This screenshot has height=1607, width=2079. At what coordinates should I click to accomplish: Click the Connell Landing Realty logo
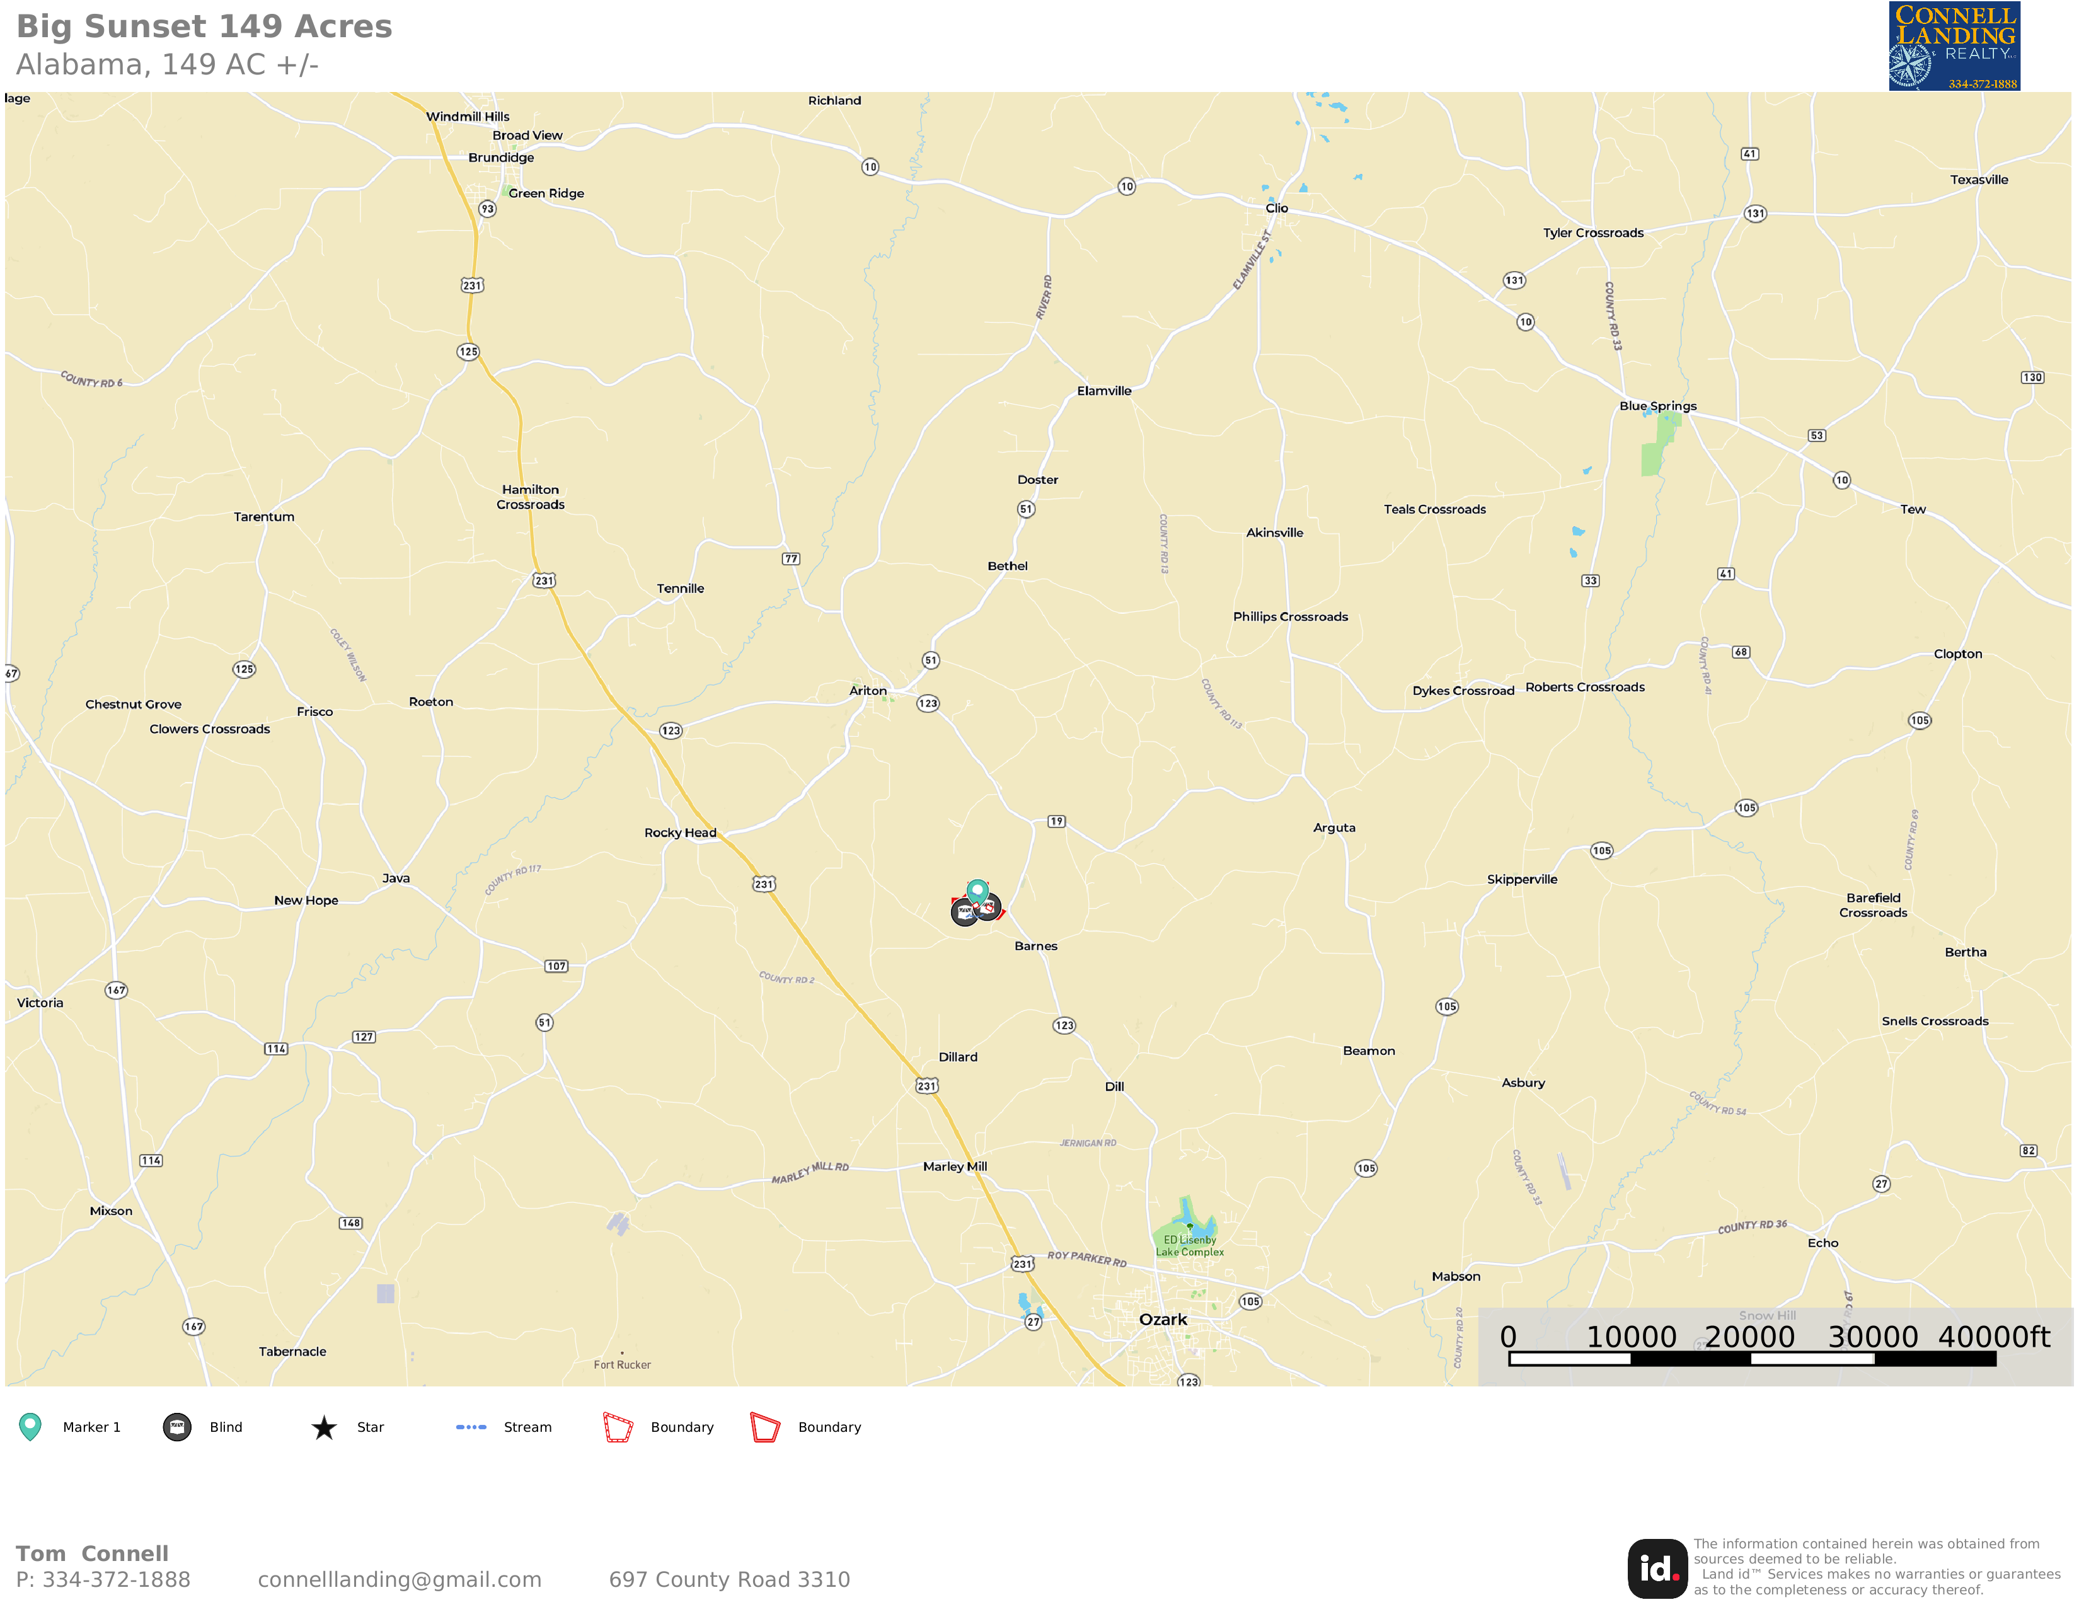1954,46
